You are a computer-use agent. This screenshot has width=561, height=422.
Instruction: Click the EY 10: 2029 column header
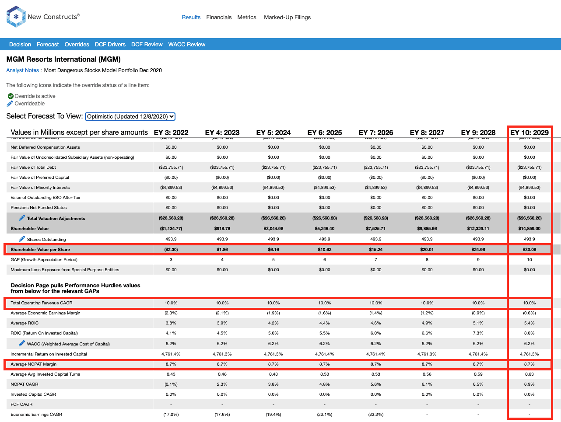click(529, 133)
